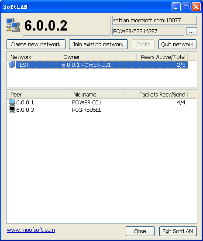
Task: Click the Close button
Action: click(x=140, y=231)
